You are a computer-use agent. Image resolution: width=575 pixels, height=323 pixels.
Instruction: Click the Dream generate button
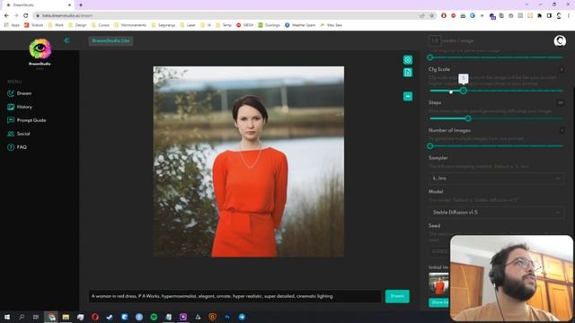click(397, 296)
